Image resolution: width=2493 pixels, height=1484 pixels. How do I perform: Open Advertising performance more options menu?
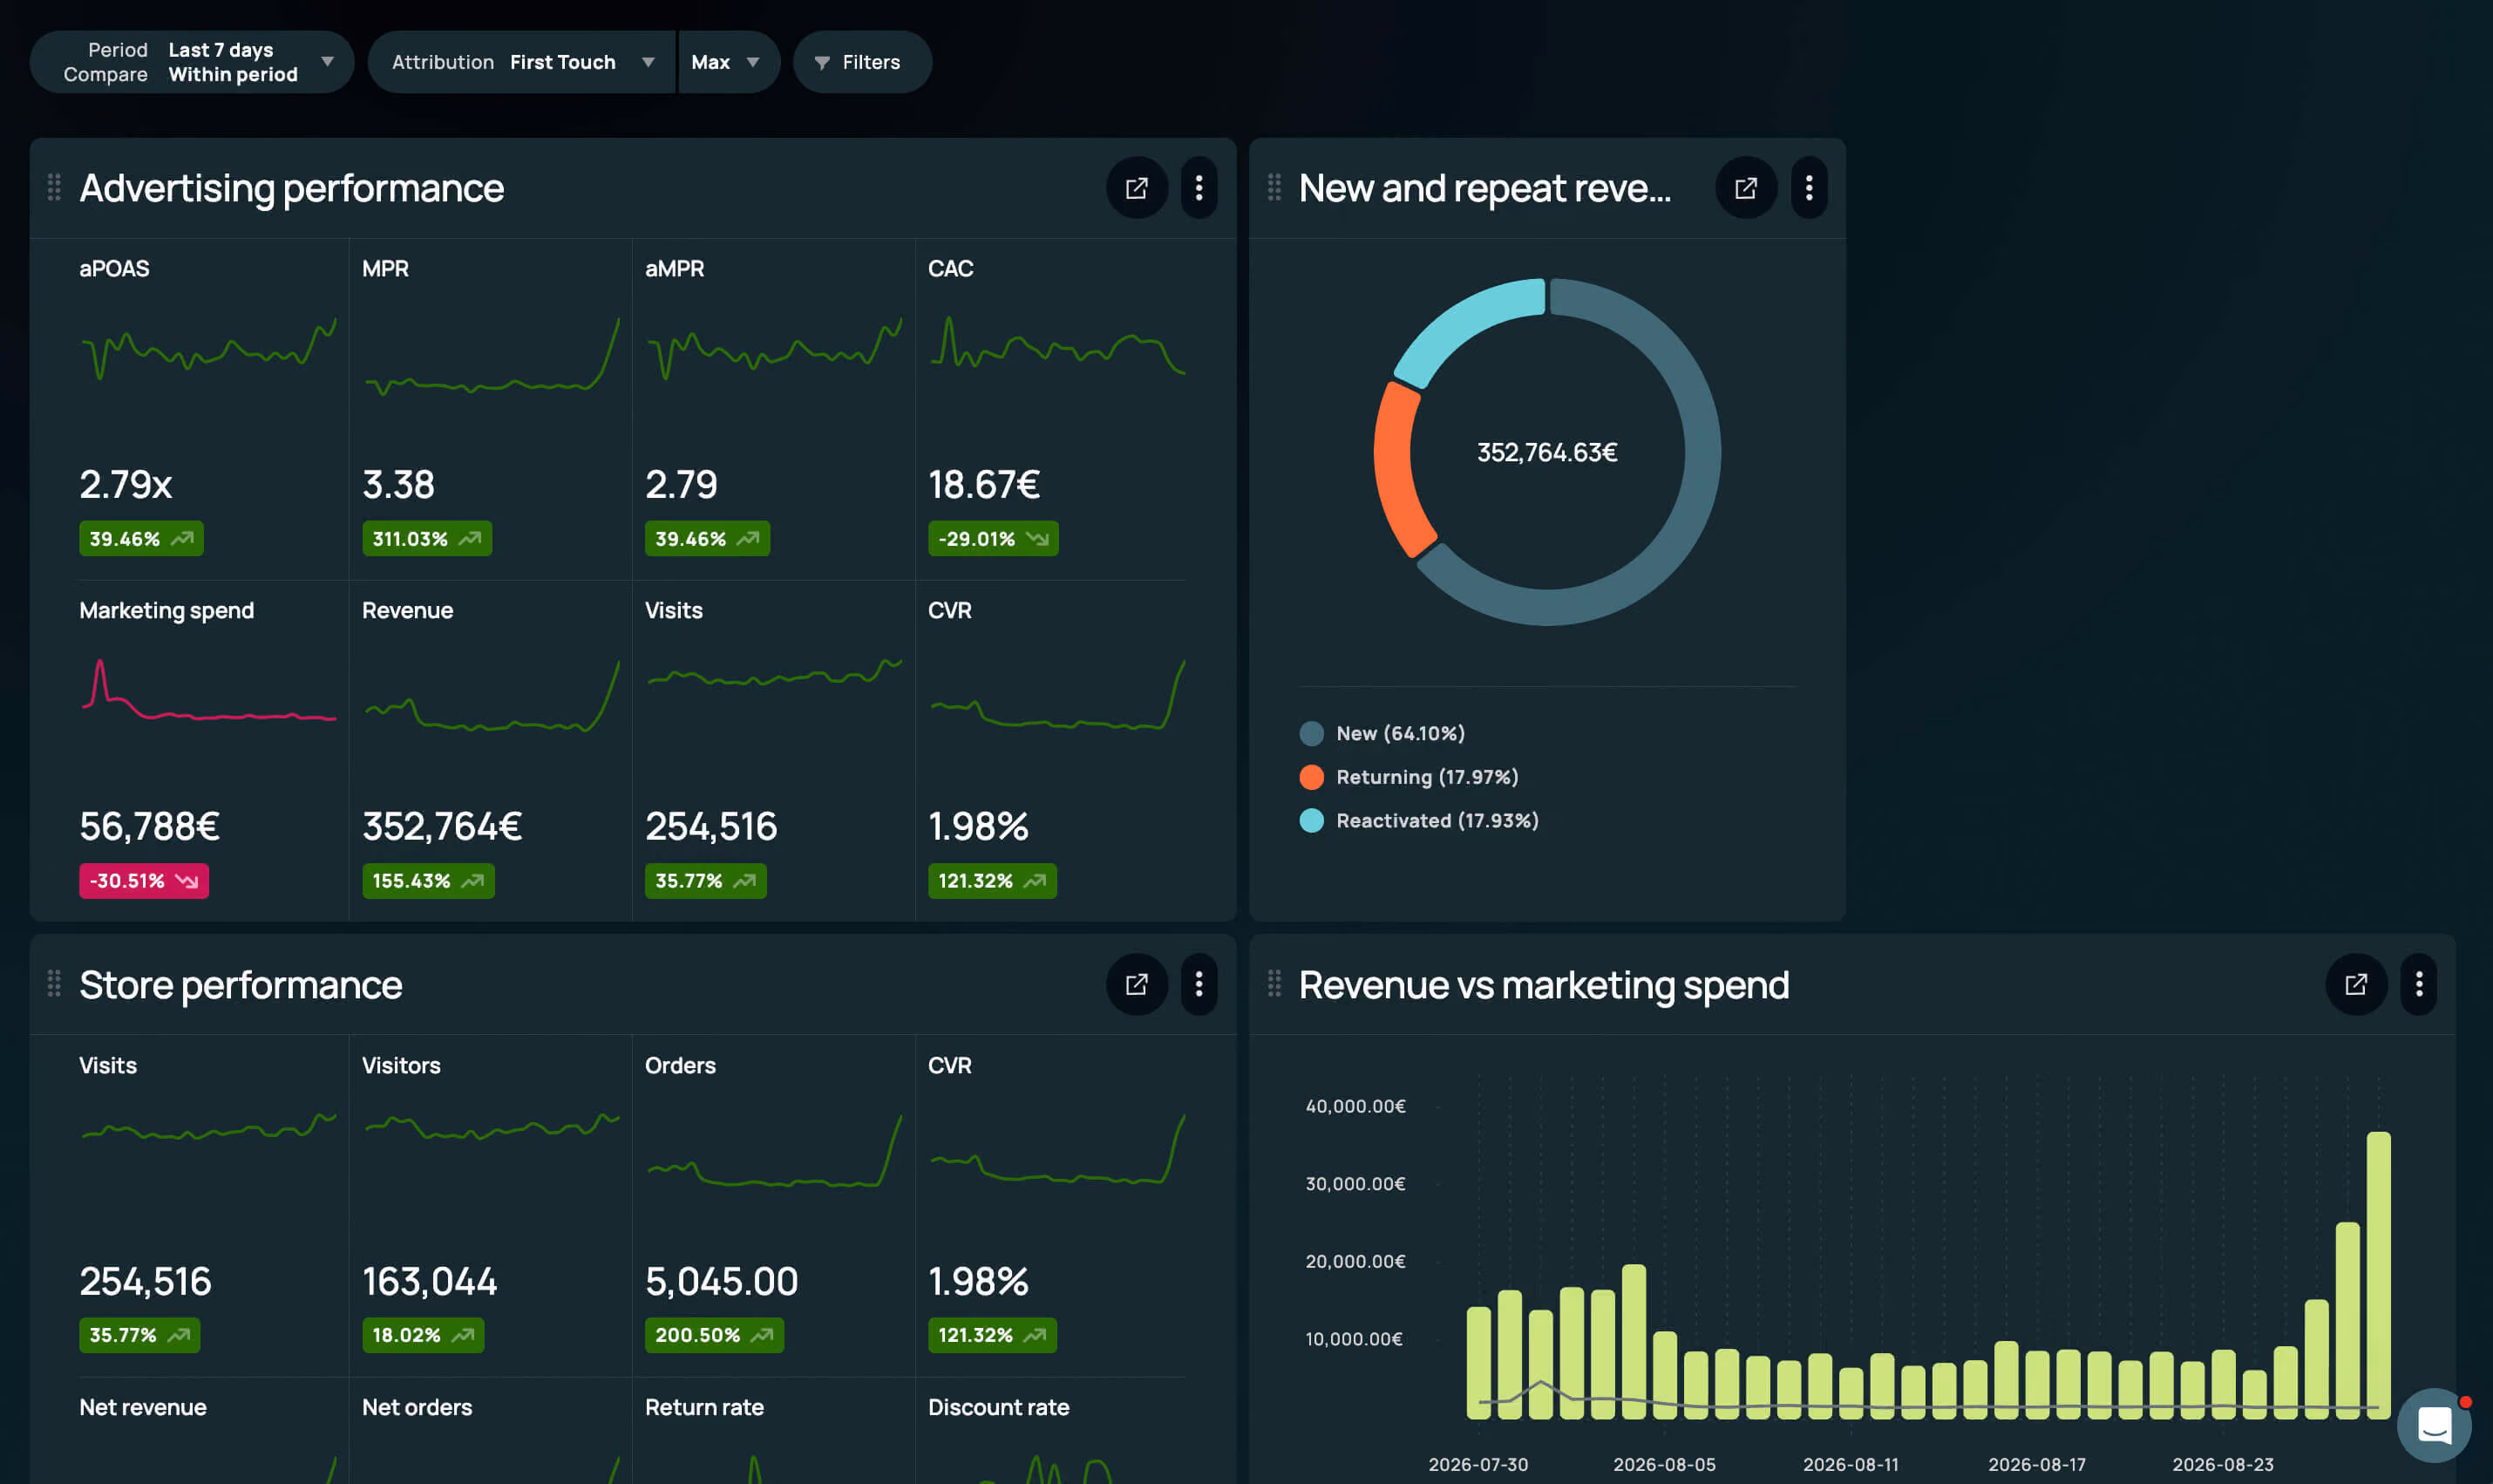tap(1199, 188)
